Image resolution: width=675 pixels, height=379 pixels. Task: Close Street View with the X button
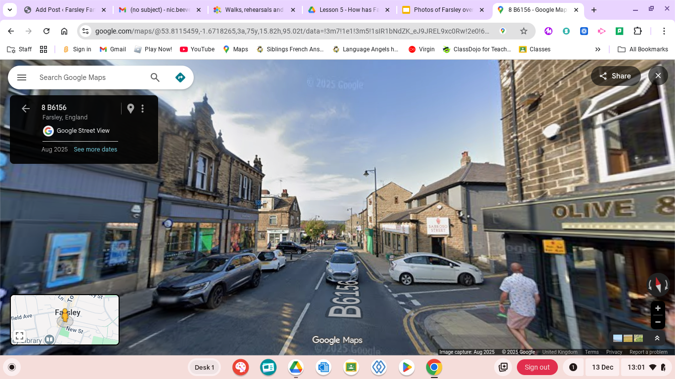pos(658,76)
